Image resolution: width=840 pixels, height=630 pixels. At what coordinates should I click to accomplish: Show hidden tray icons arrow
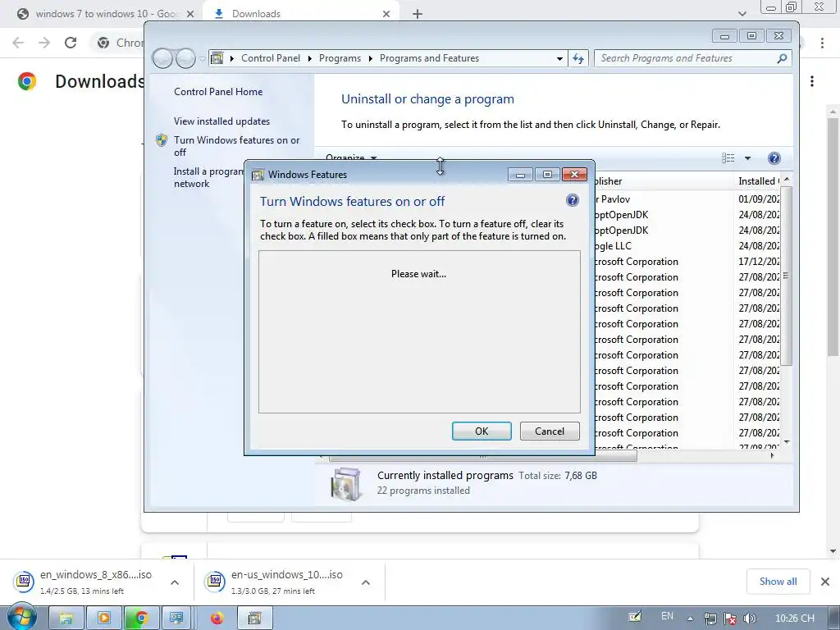[690, 619]
